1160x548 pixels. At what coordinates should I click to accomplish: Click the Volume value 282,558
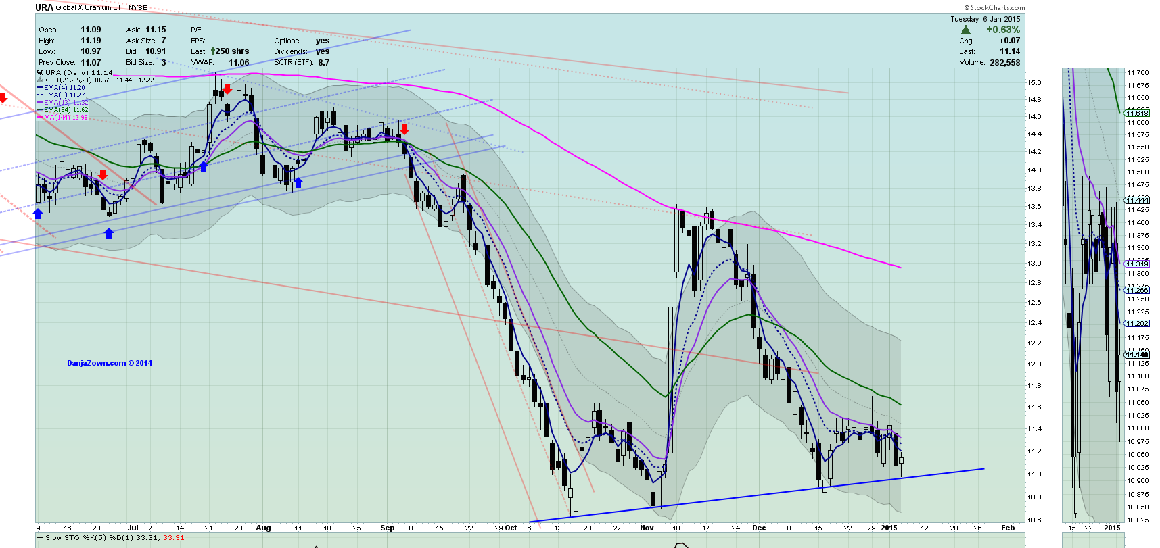(1005, 62)
